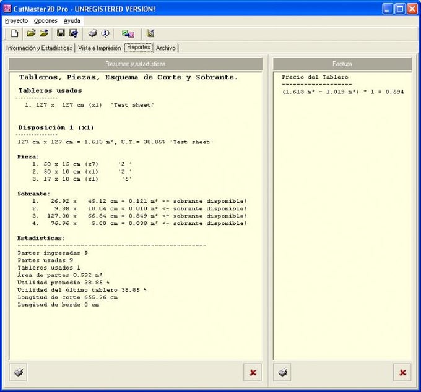Viewport: 421px width, 392px height.
Task: Clear the Factura panel with red X
Action: point(402,372)
